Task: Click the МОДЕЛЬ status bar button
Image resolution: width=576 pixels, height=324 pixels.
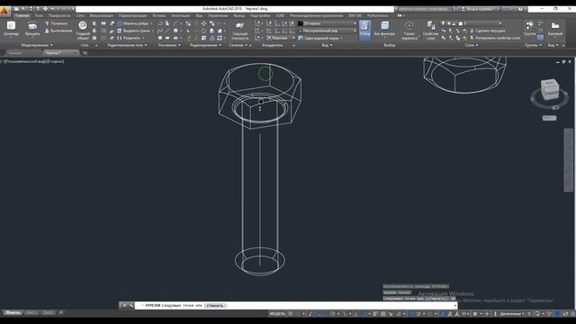Action: (277, 314)
